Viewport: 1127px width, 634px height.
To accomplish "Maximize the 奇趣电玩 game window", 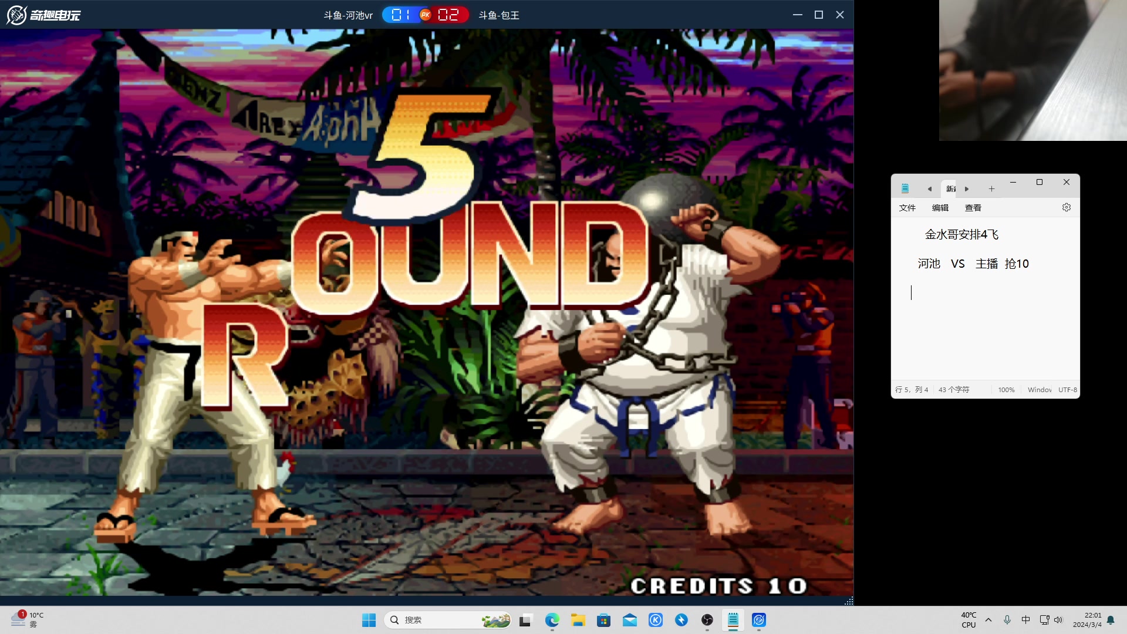I will [819, 15].
